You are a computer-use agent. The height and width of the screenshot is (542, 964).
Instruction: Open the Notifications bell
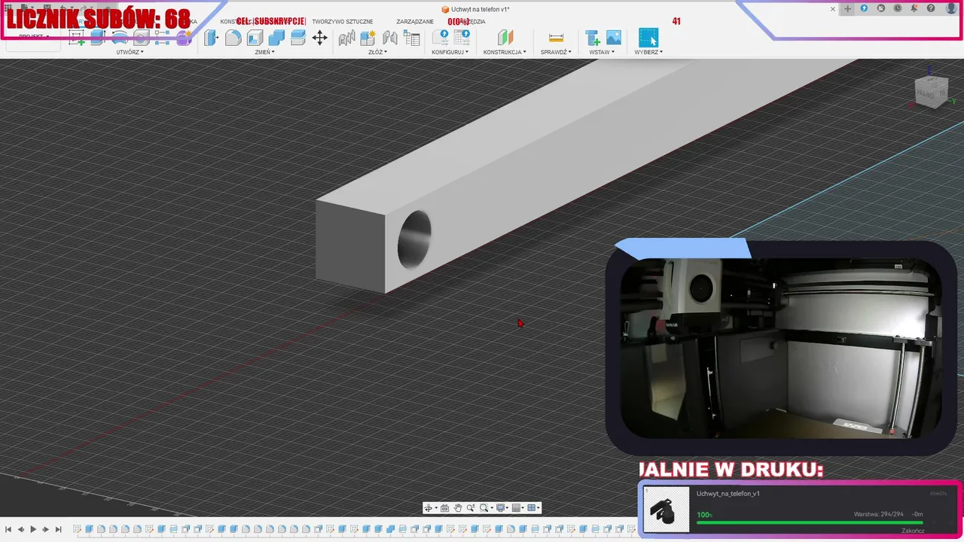(914, 8)
